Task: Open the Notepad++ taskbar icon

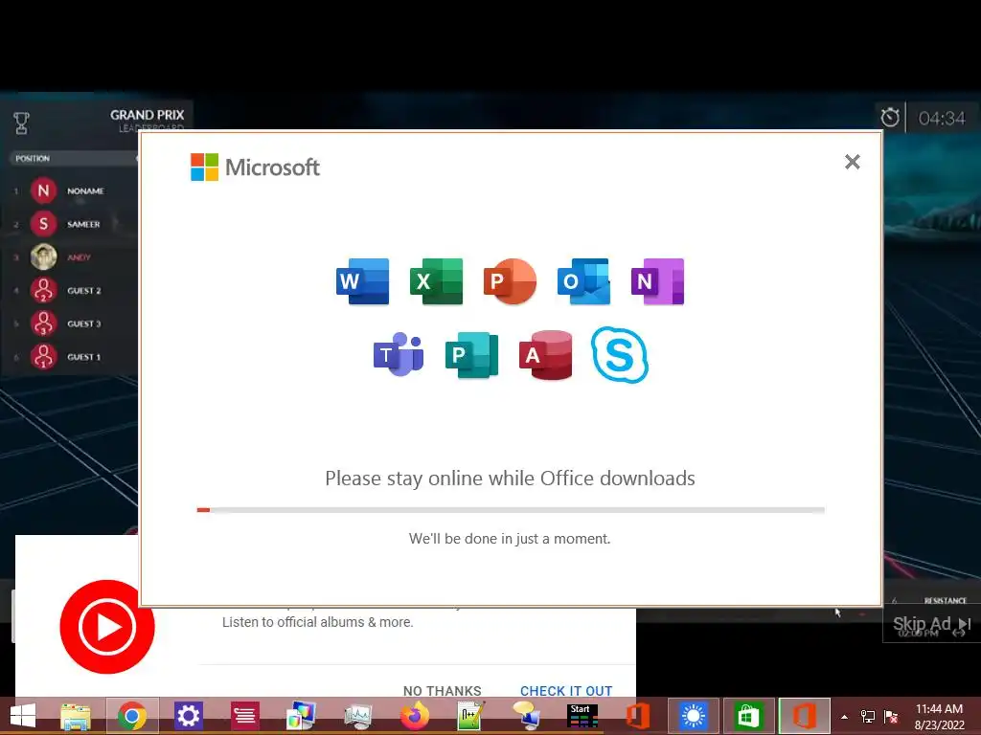Action: [471, 716]
